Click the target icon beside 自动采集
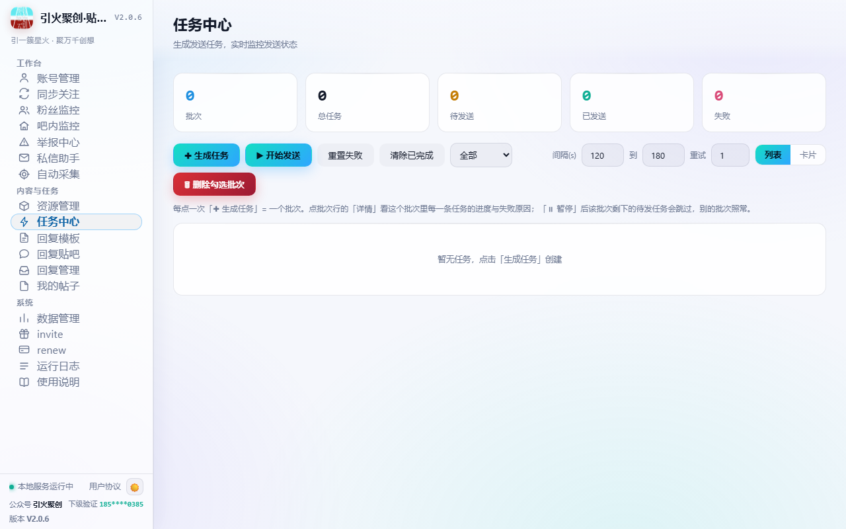 (x=24, y=174)
